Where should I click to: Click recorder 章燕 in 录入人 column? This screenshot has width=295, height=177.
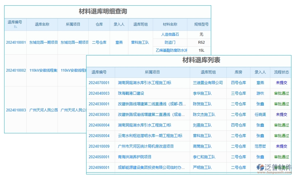(x=119, y=42)
